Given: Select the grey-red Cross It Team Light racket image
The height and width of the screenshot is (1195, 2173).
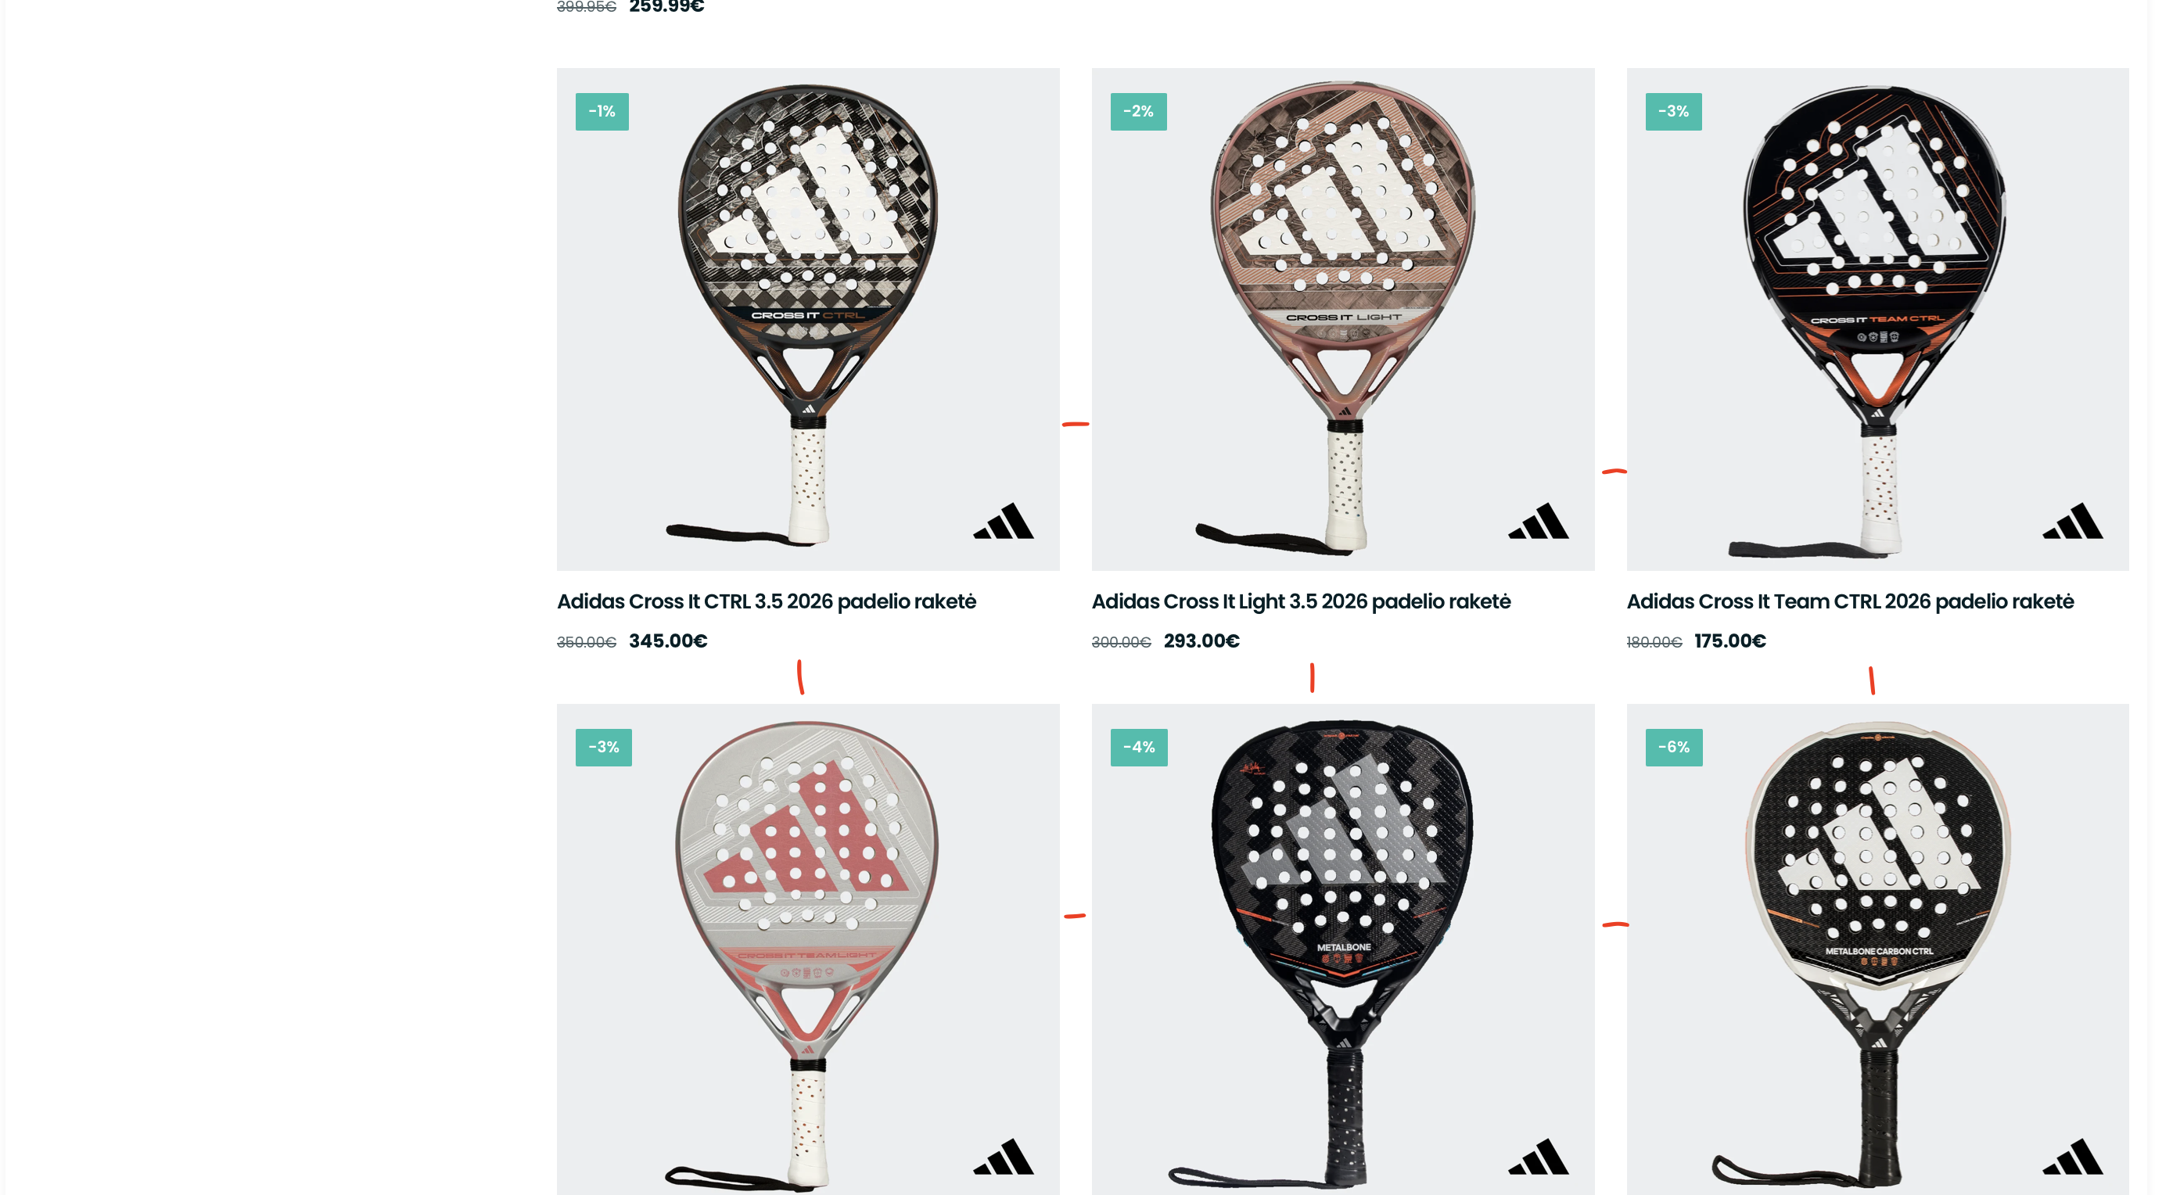Looking at the screenshot, I should coord(807,949).
